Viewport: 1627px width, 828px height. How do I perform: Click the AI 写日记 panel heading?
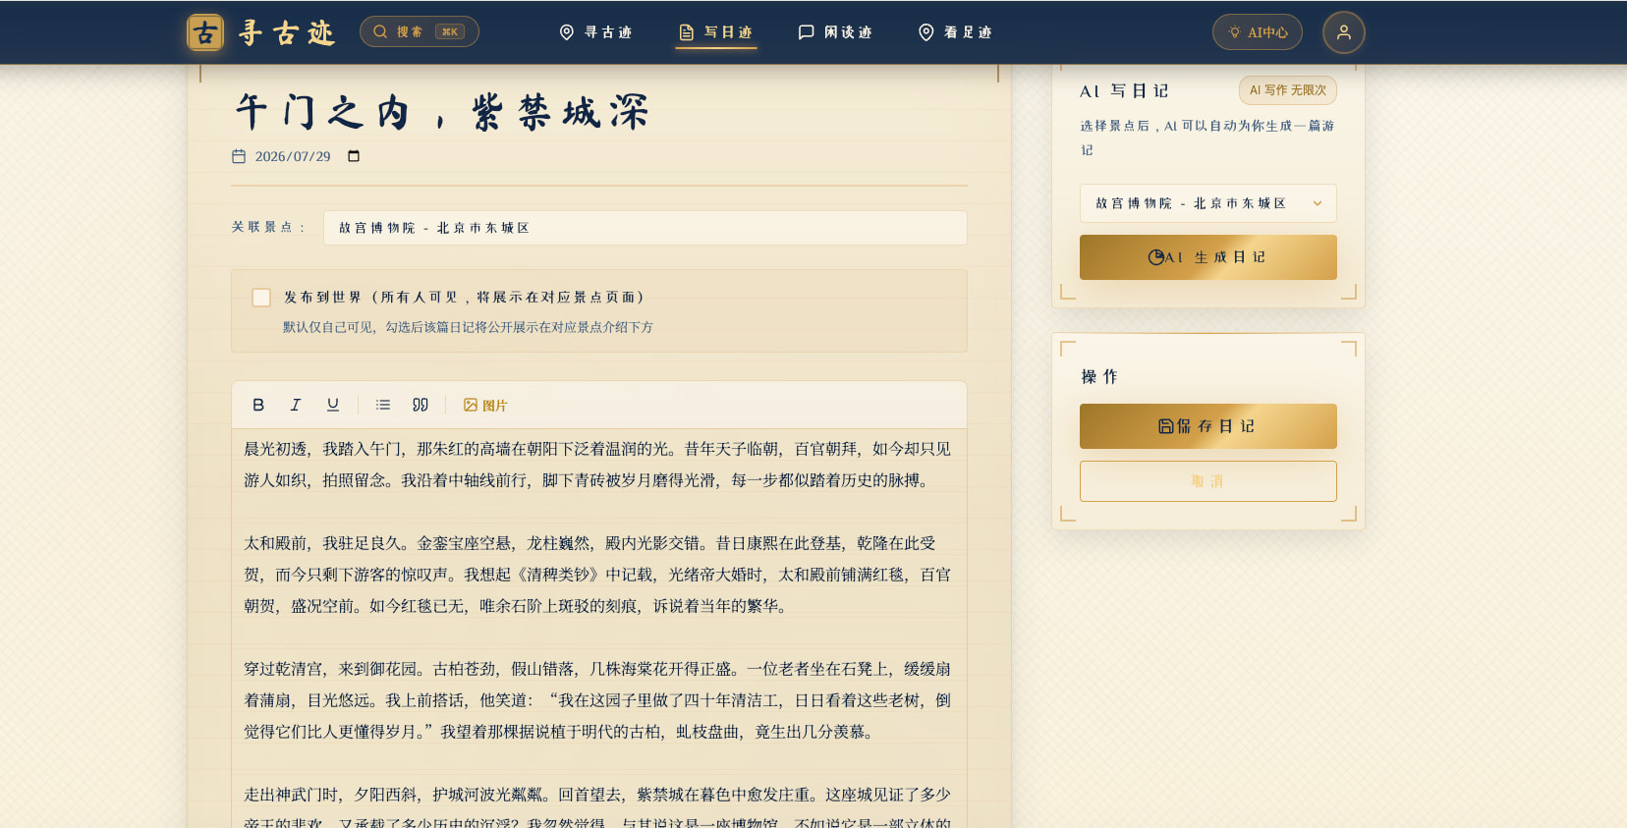1124,90
